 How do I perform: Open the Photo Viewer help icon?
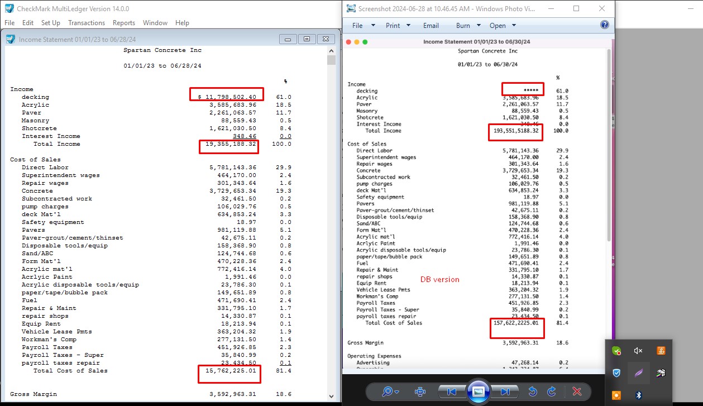[604, 25]
